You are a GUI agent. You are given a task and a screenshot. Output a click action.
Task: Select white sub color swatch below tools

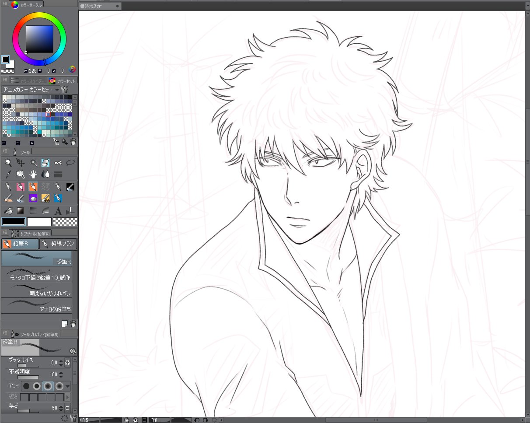point(39,222)
